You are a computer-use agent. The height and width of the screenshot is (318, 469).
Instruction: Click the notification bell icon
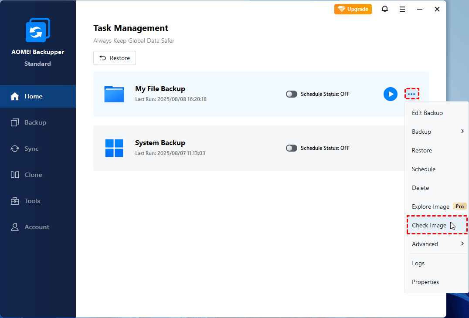(x=385, y=9)
